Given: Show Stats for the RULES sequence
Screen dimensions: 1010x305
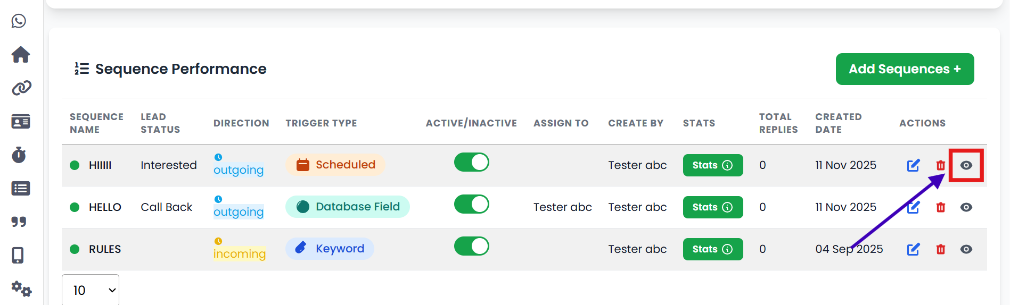Looking at the screenshot, I should pyautogui.click(x=712, y=249).
